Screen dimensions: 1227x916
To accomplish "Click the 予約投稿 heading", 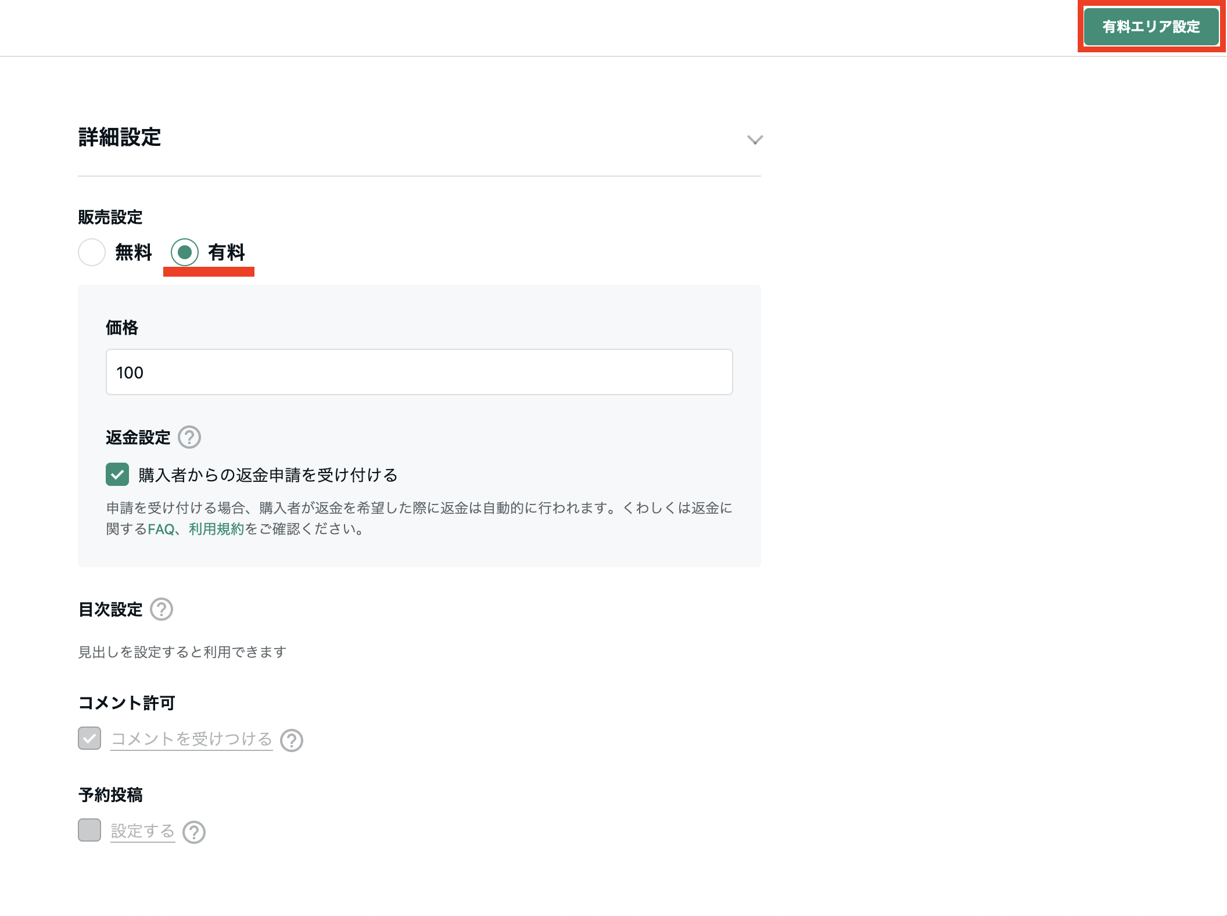I will [x=110, y=795].
